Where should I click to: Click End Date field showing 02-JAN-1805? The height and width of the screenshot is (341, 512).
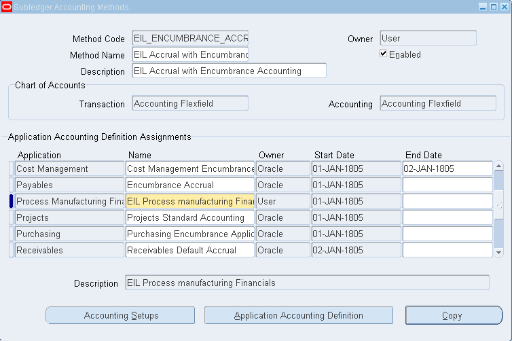tap(447, 168)
